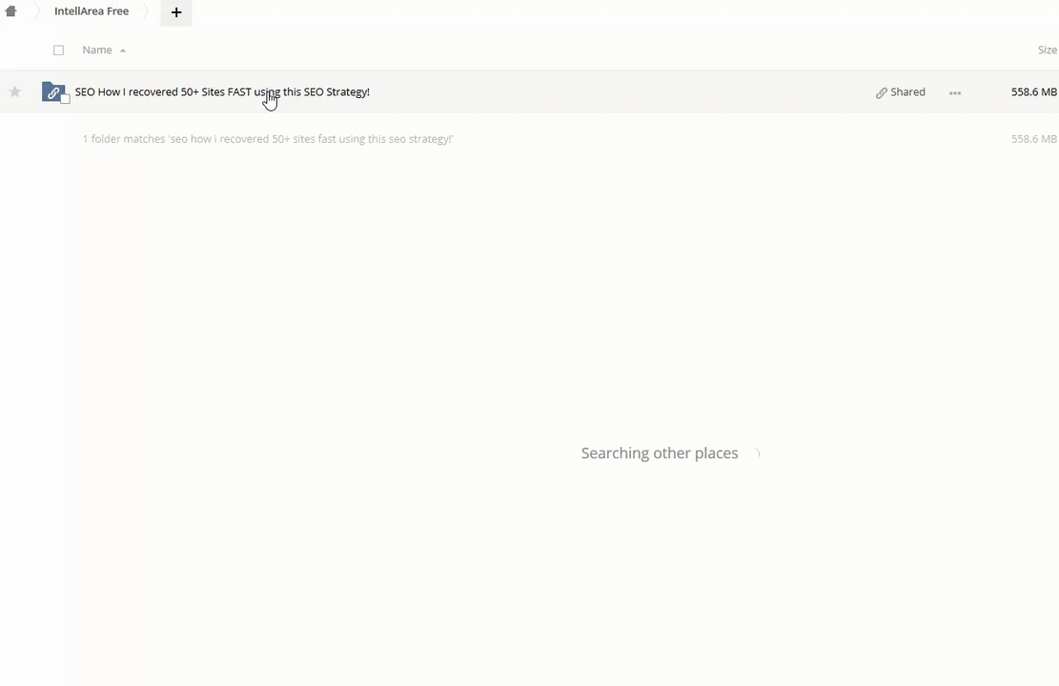Image resolution: width=1059 pixels, height=686 pixels.
Task: Go to the home folder icon
Action: pyautogui.click(x=10, y=11)
